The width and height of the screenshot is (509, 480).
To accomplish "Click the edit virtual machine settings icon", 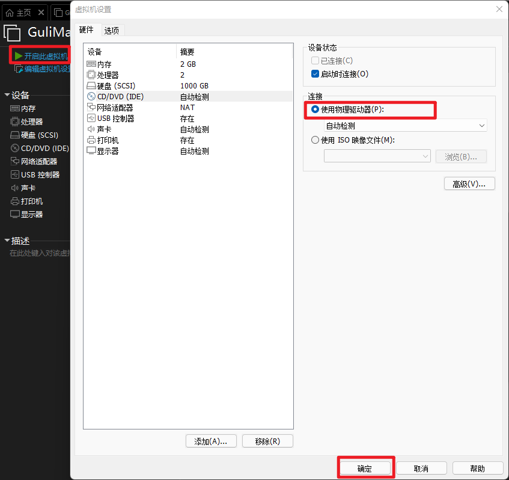I will click(x=19, y=69).
